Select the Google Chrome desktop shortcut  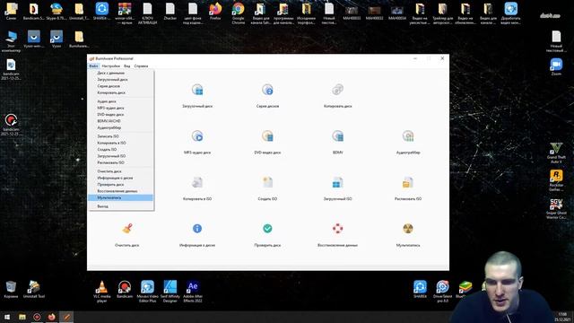239,13
